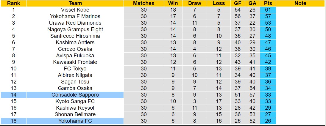
Task: Open the Vissel Kobe team link
Action: (x=75, y=10)
